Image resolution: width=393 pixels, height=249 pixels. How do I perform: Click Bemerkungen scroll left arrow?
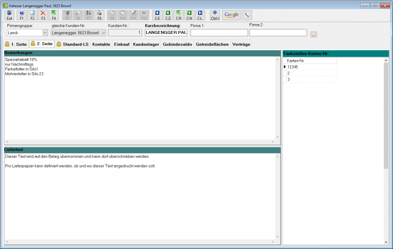[x=7, y=142]
